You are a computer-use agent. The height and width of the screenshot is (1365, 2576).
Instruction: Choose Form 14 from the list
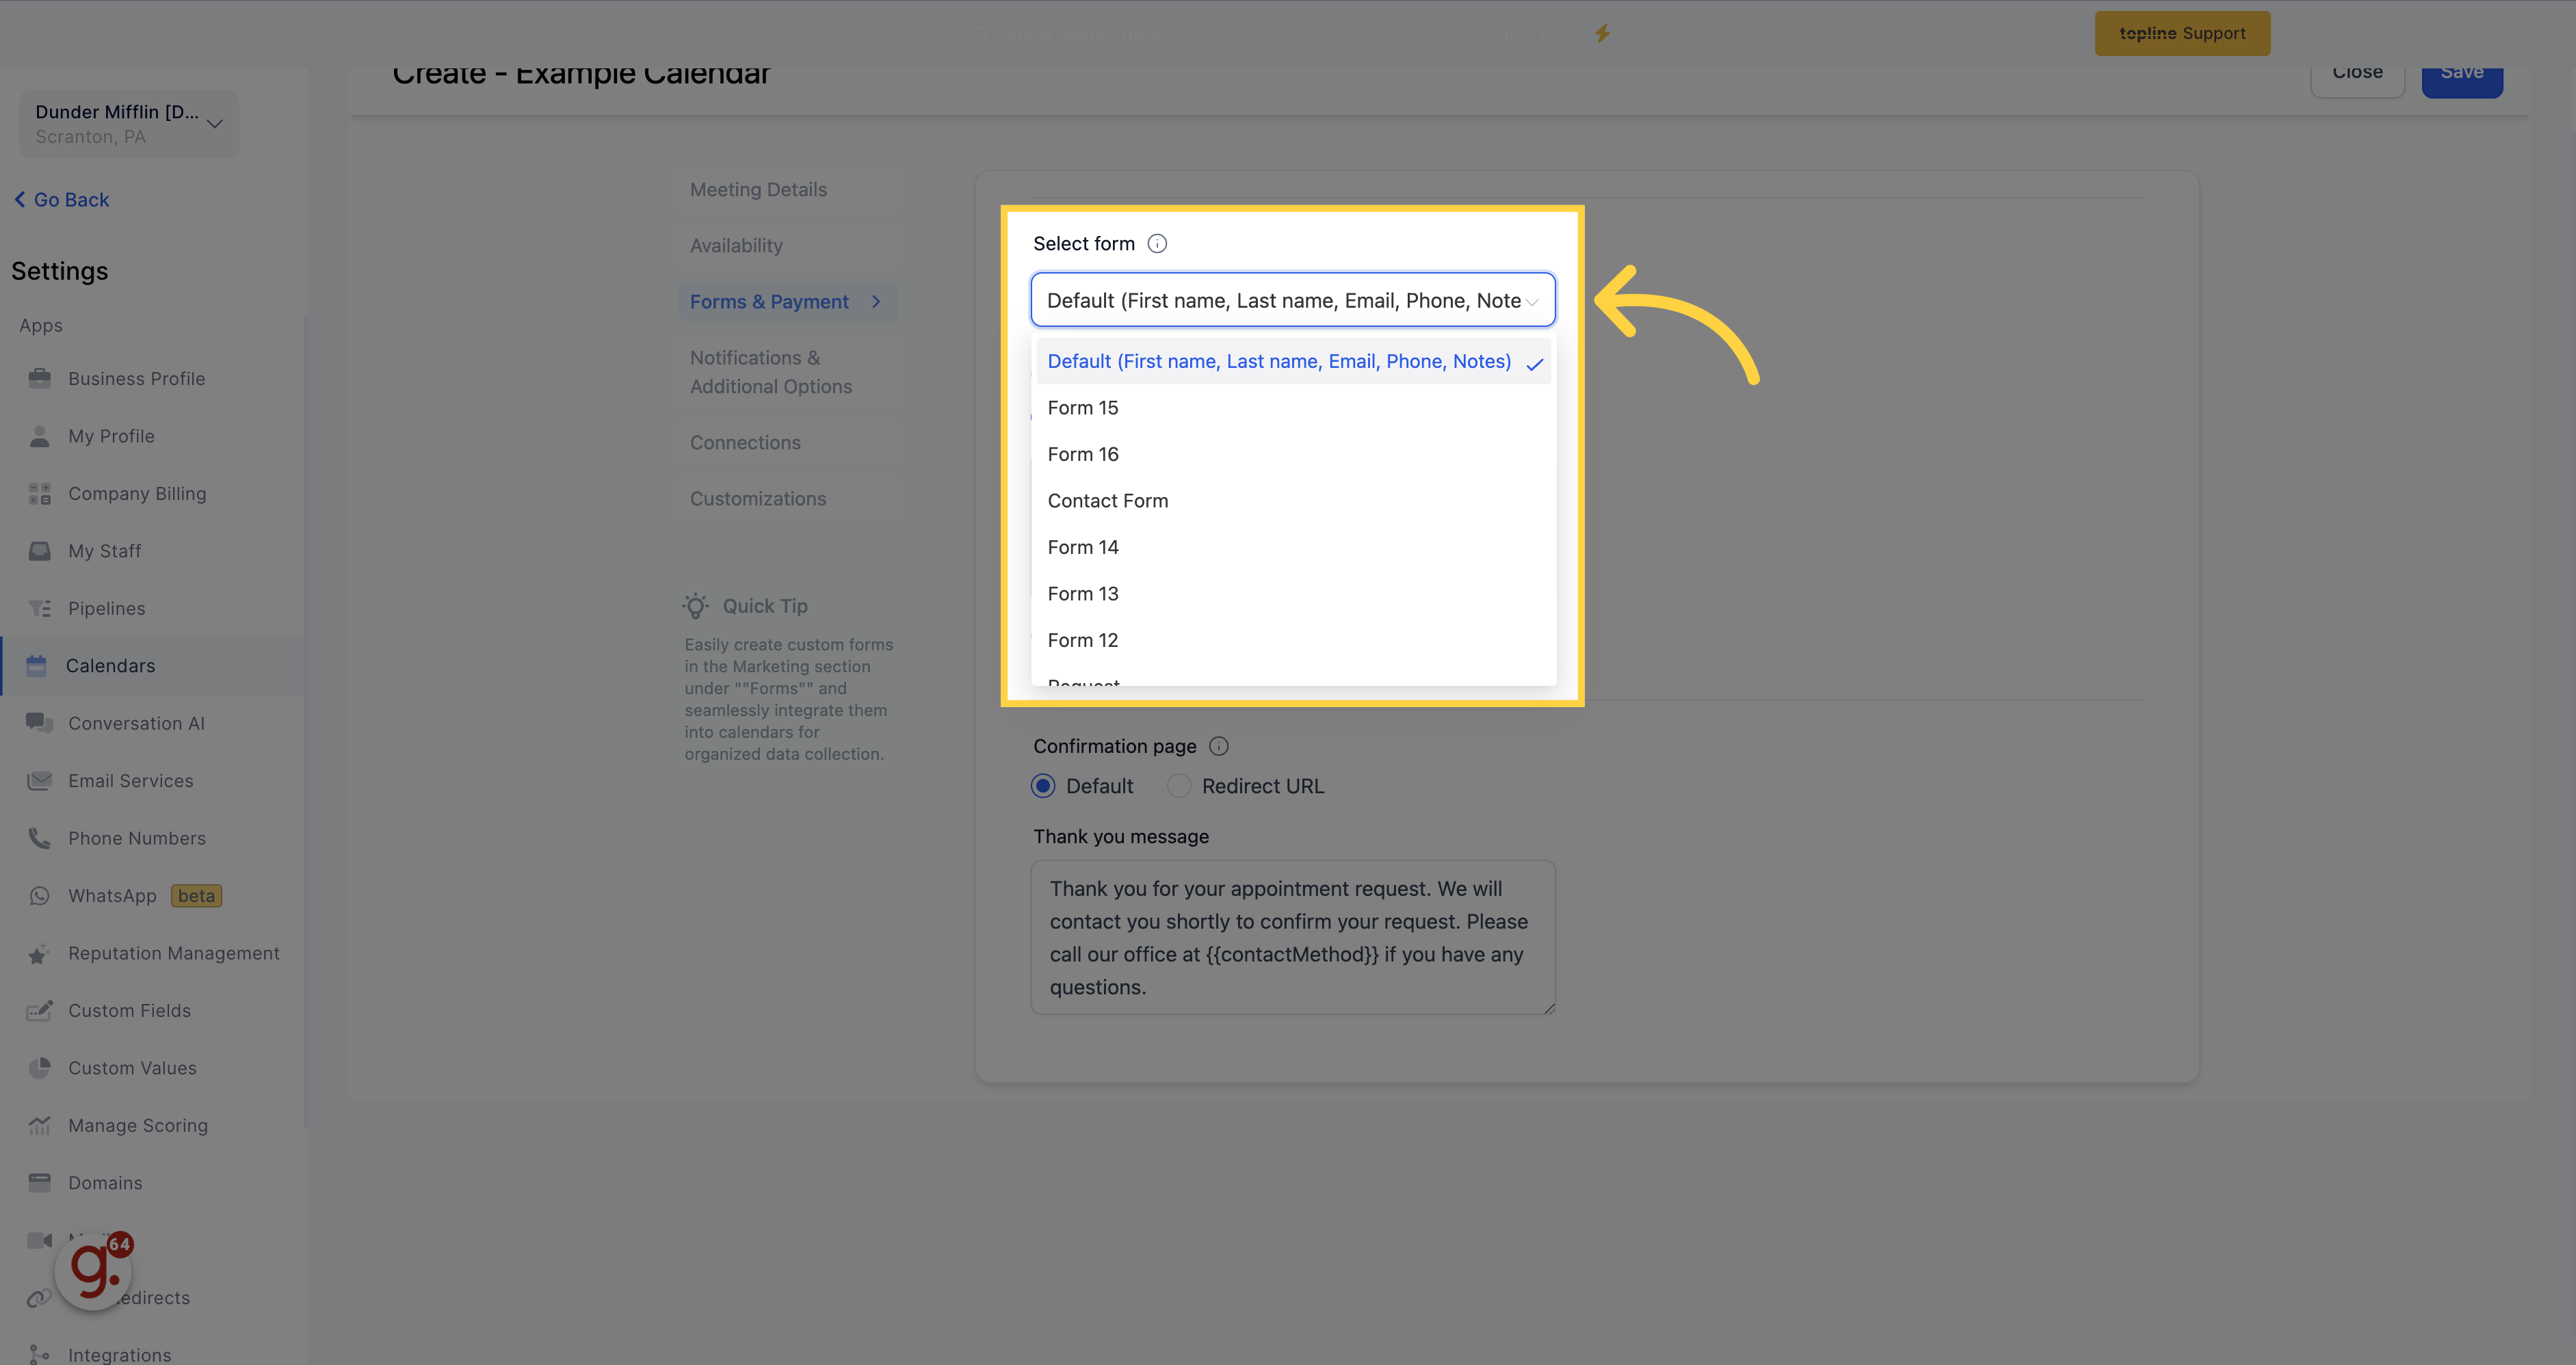tap(1293, 547)
